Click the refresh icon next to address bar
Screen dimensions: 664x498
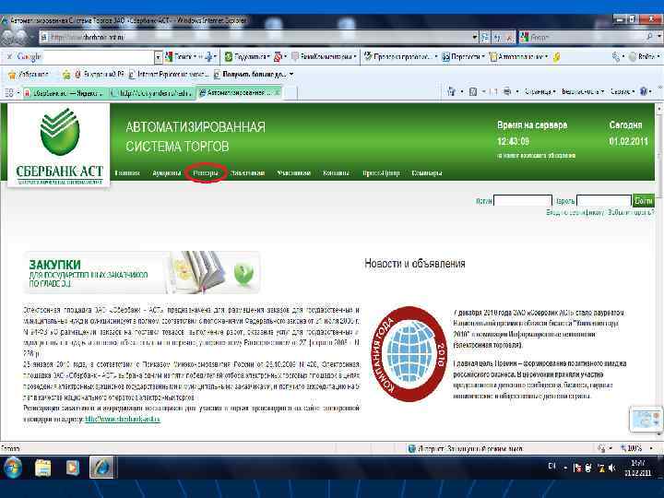click(x=498, y=37)
